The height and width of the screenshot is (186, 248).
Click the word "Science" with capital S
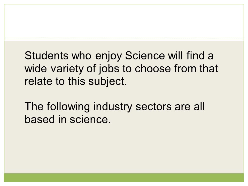[145, 56]
